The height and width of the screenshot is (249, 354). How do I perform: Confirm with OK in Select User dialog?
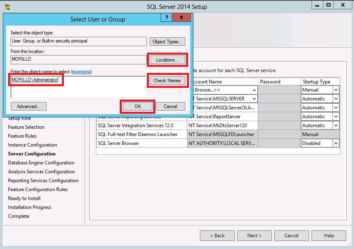pos(138,106)
